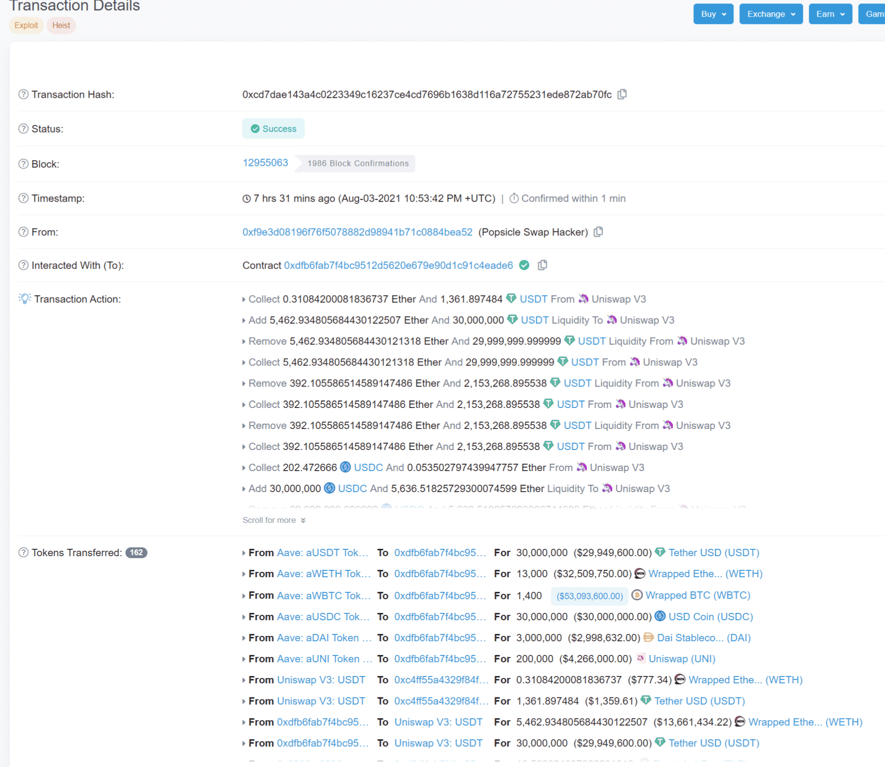This screenshot has height=767, width=885.
Task: Click the partially visible Gam menu button
Action: point(872,14)
